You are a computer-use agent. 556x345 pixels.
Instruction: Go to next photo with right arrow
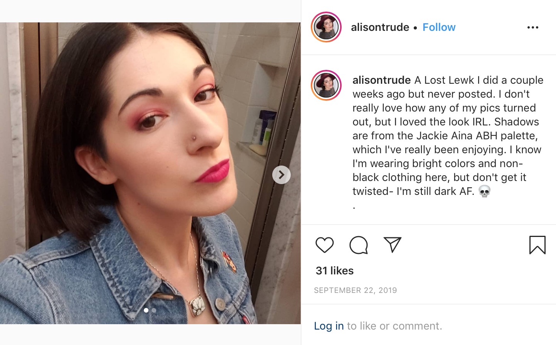pyautogui.click(x=281, y=175)
